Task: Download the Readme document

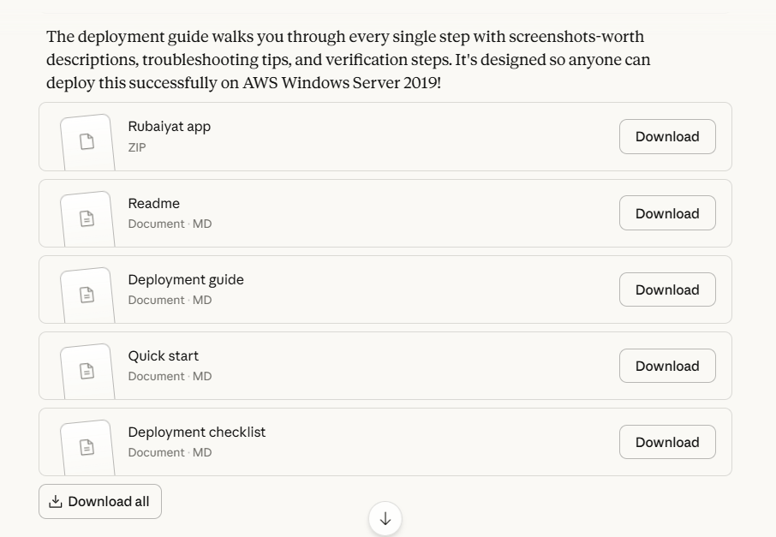Action: click(667, 213)
